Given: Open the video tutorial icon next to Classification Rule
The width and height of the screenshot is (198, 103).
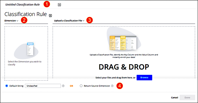Looking at the screenshot, I should 50,15.
